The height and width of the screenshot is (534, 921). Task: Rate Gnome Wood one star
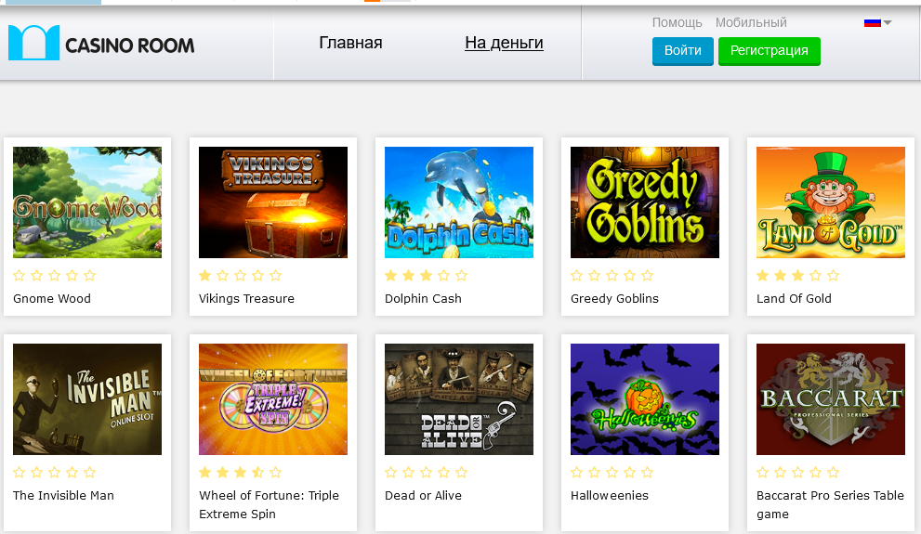(x=20, y=275)
